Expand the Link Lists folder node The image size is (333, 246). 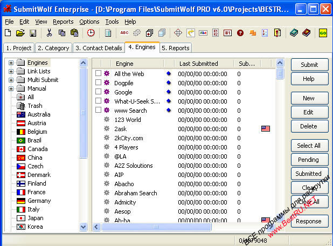[11, 71]
